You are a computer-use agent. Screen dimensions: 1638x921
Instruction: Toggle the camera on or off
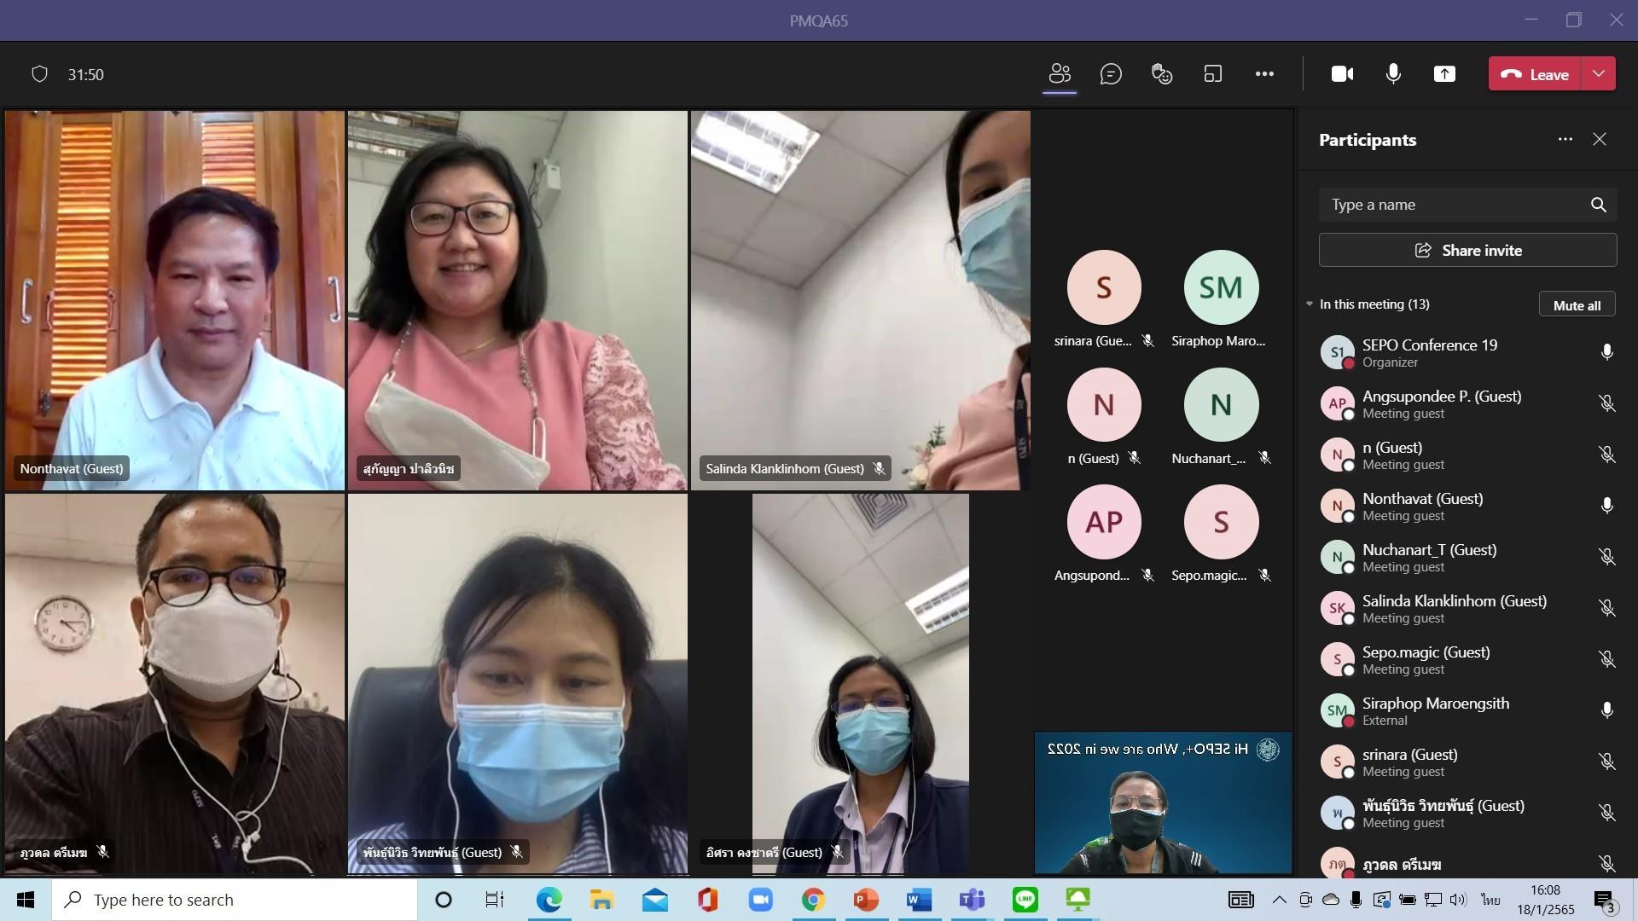pos(1342,74)
